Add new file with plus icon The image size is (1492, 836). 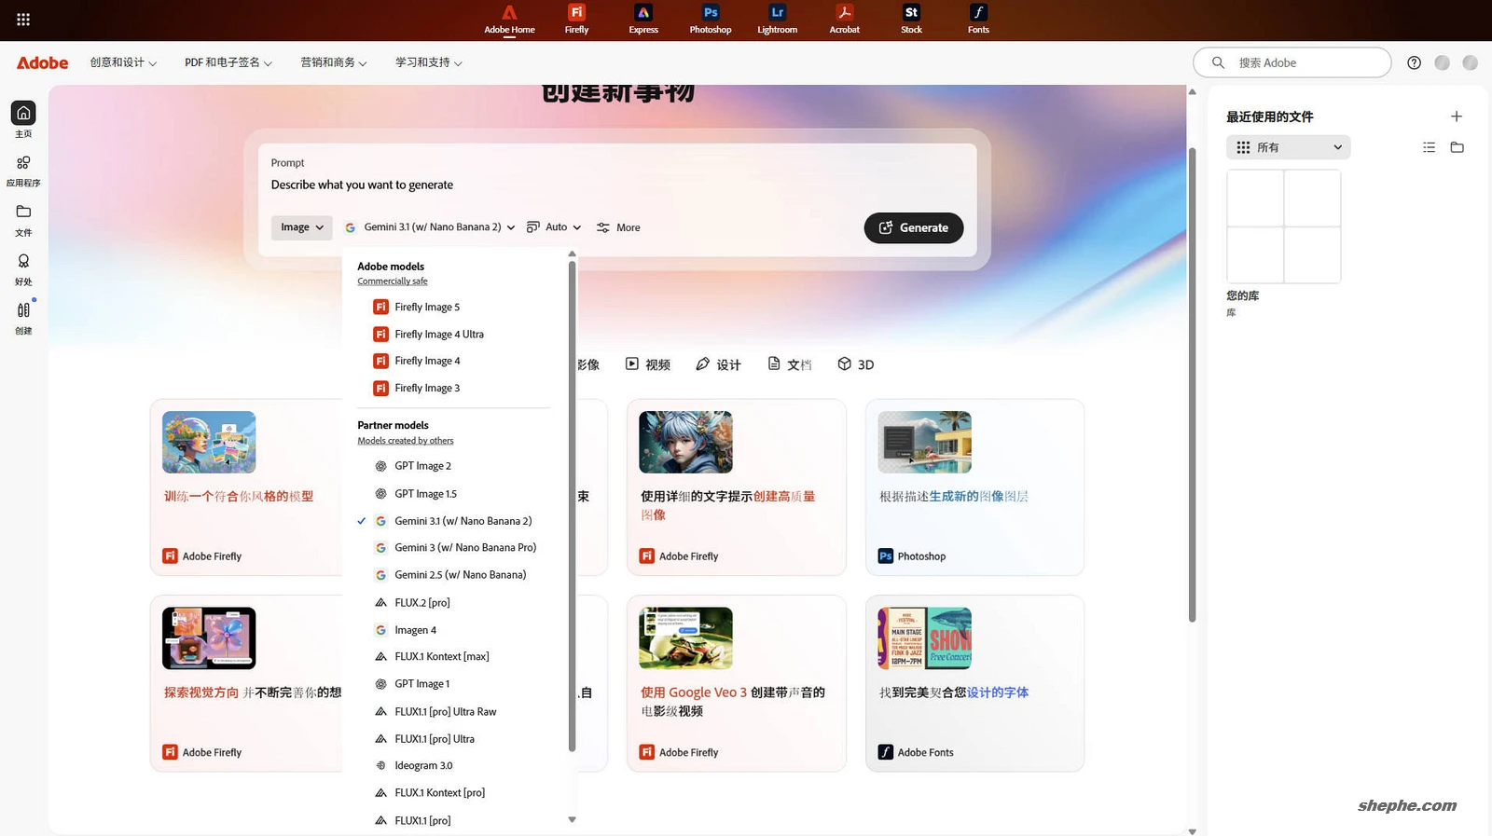pyautogui.click(x=1457, y=116)
